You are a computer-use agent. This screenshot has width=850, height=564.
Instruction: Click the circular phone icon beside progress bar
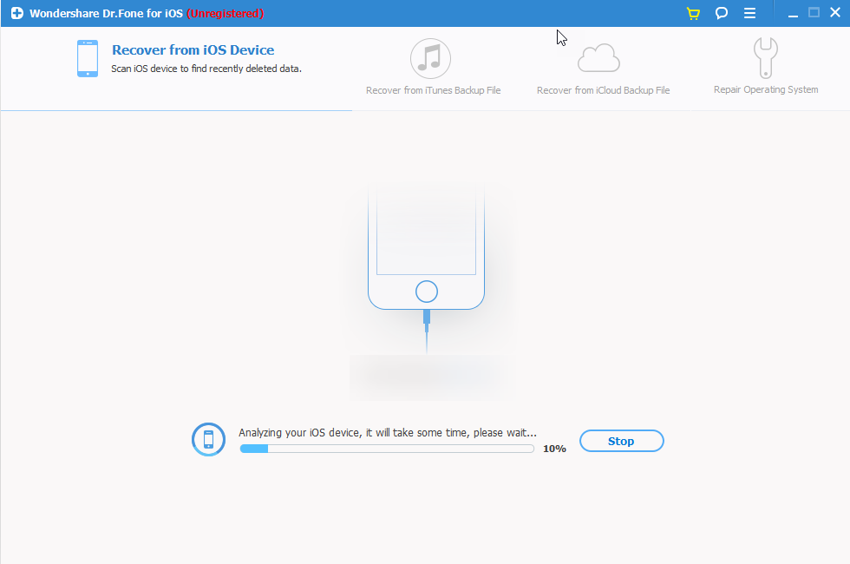(x=208, y=439)
